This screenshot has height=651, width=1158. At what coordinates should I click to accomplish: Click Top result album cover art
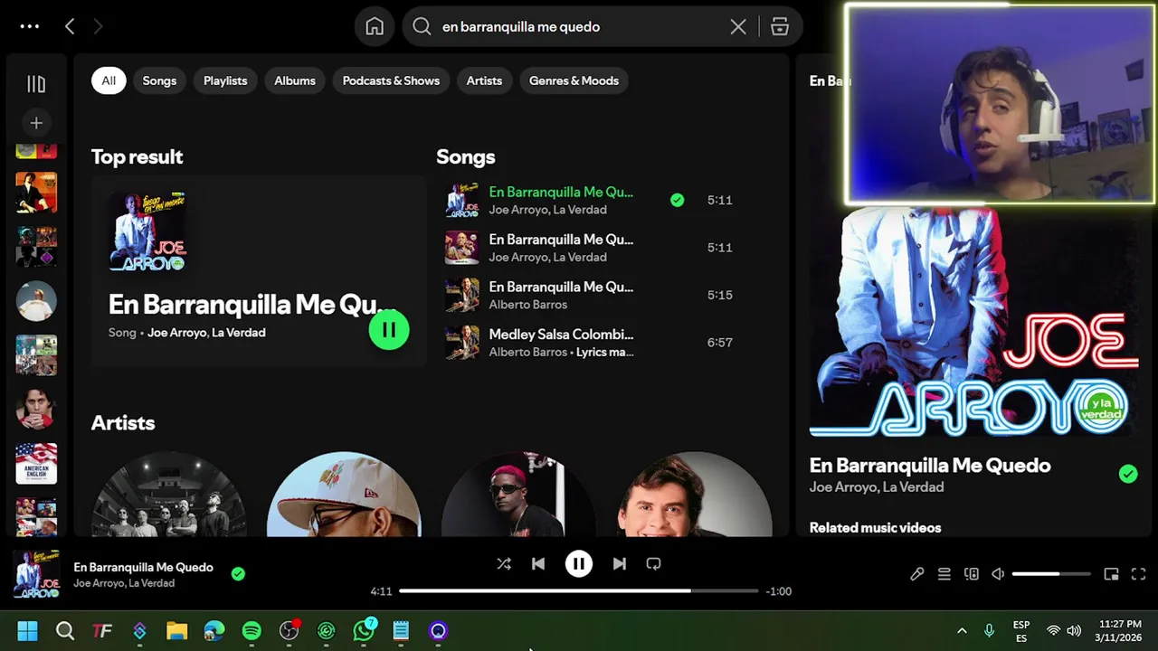[x=147, y=231]
